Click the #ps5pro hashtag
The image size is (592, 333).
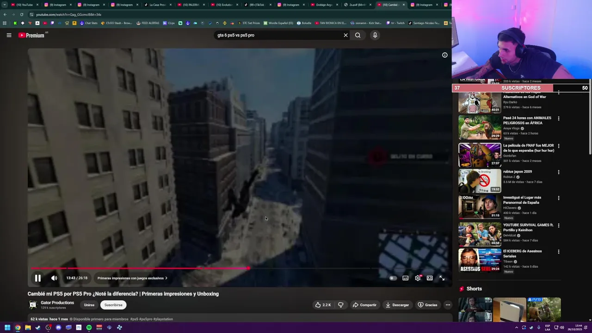pyautogui.click(x=146, y=319)
